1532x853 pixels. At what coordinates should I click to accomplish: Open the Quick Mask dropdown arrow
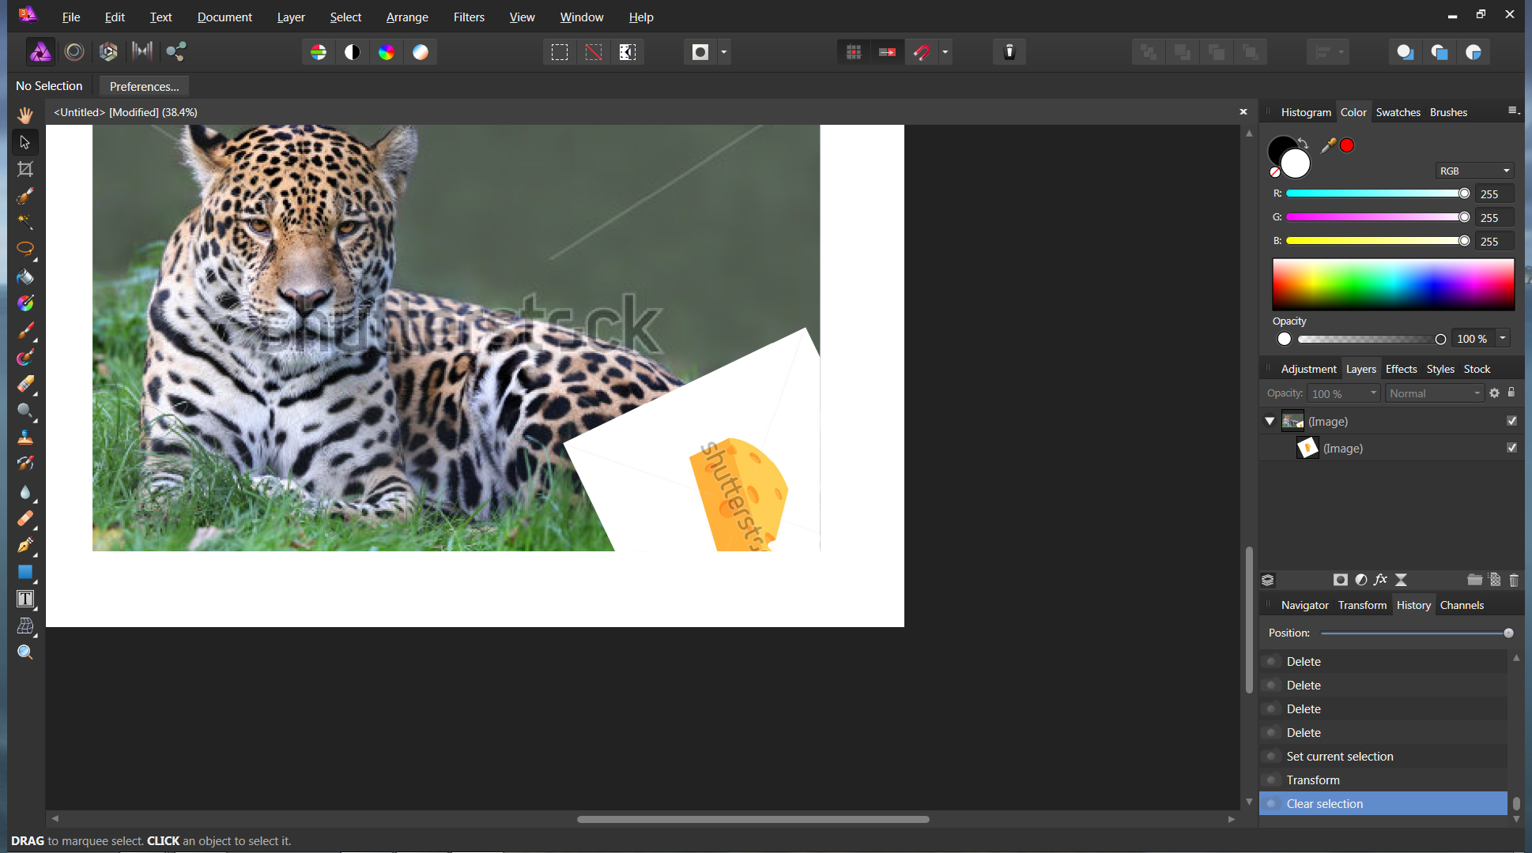point(724,52)
